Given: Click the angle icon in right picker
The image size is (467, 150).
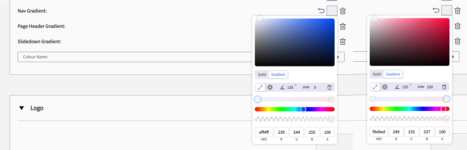Looking at the screenshot, I should (x=397, y=87).
